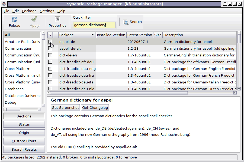Toggle the aspell-de status checkbox
The height and width of the screenshot is (162, 244).
click(50, 42)
